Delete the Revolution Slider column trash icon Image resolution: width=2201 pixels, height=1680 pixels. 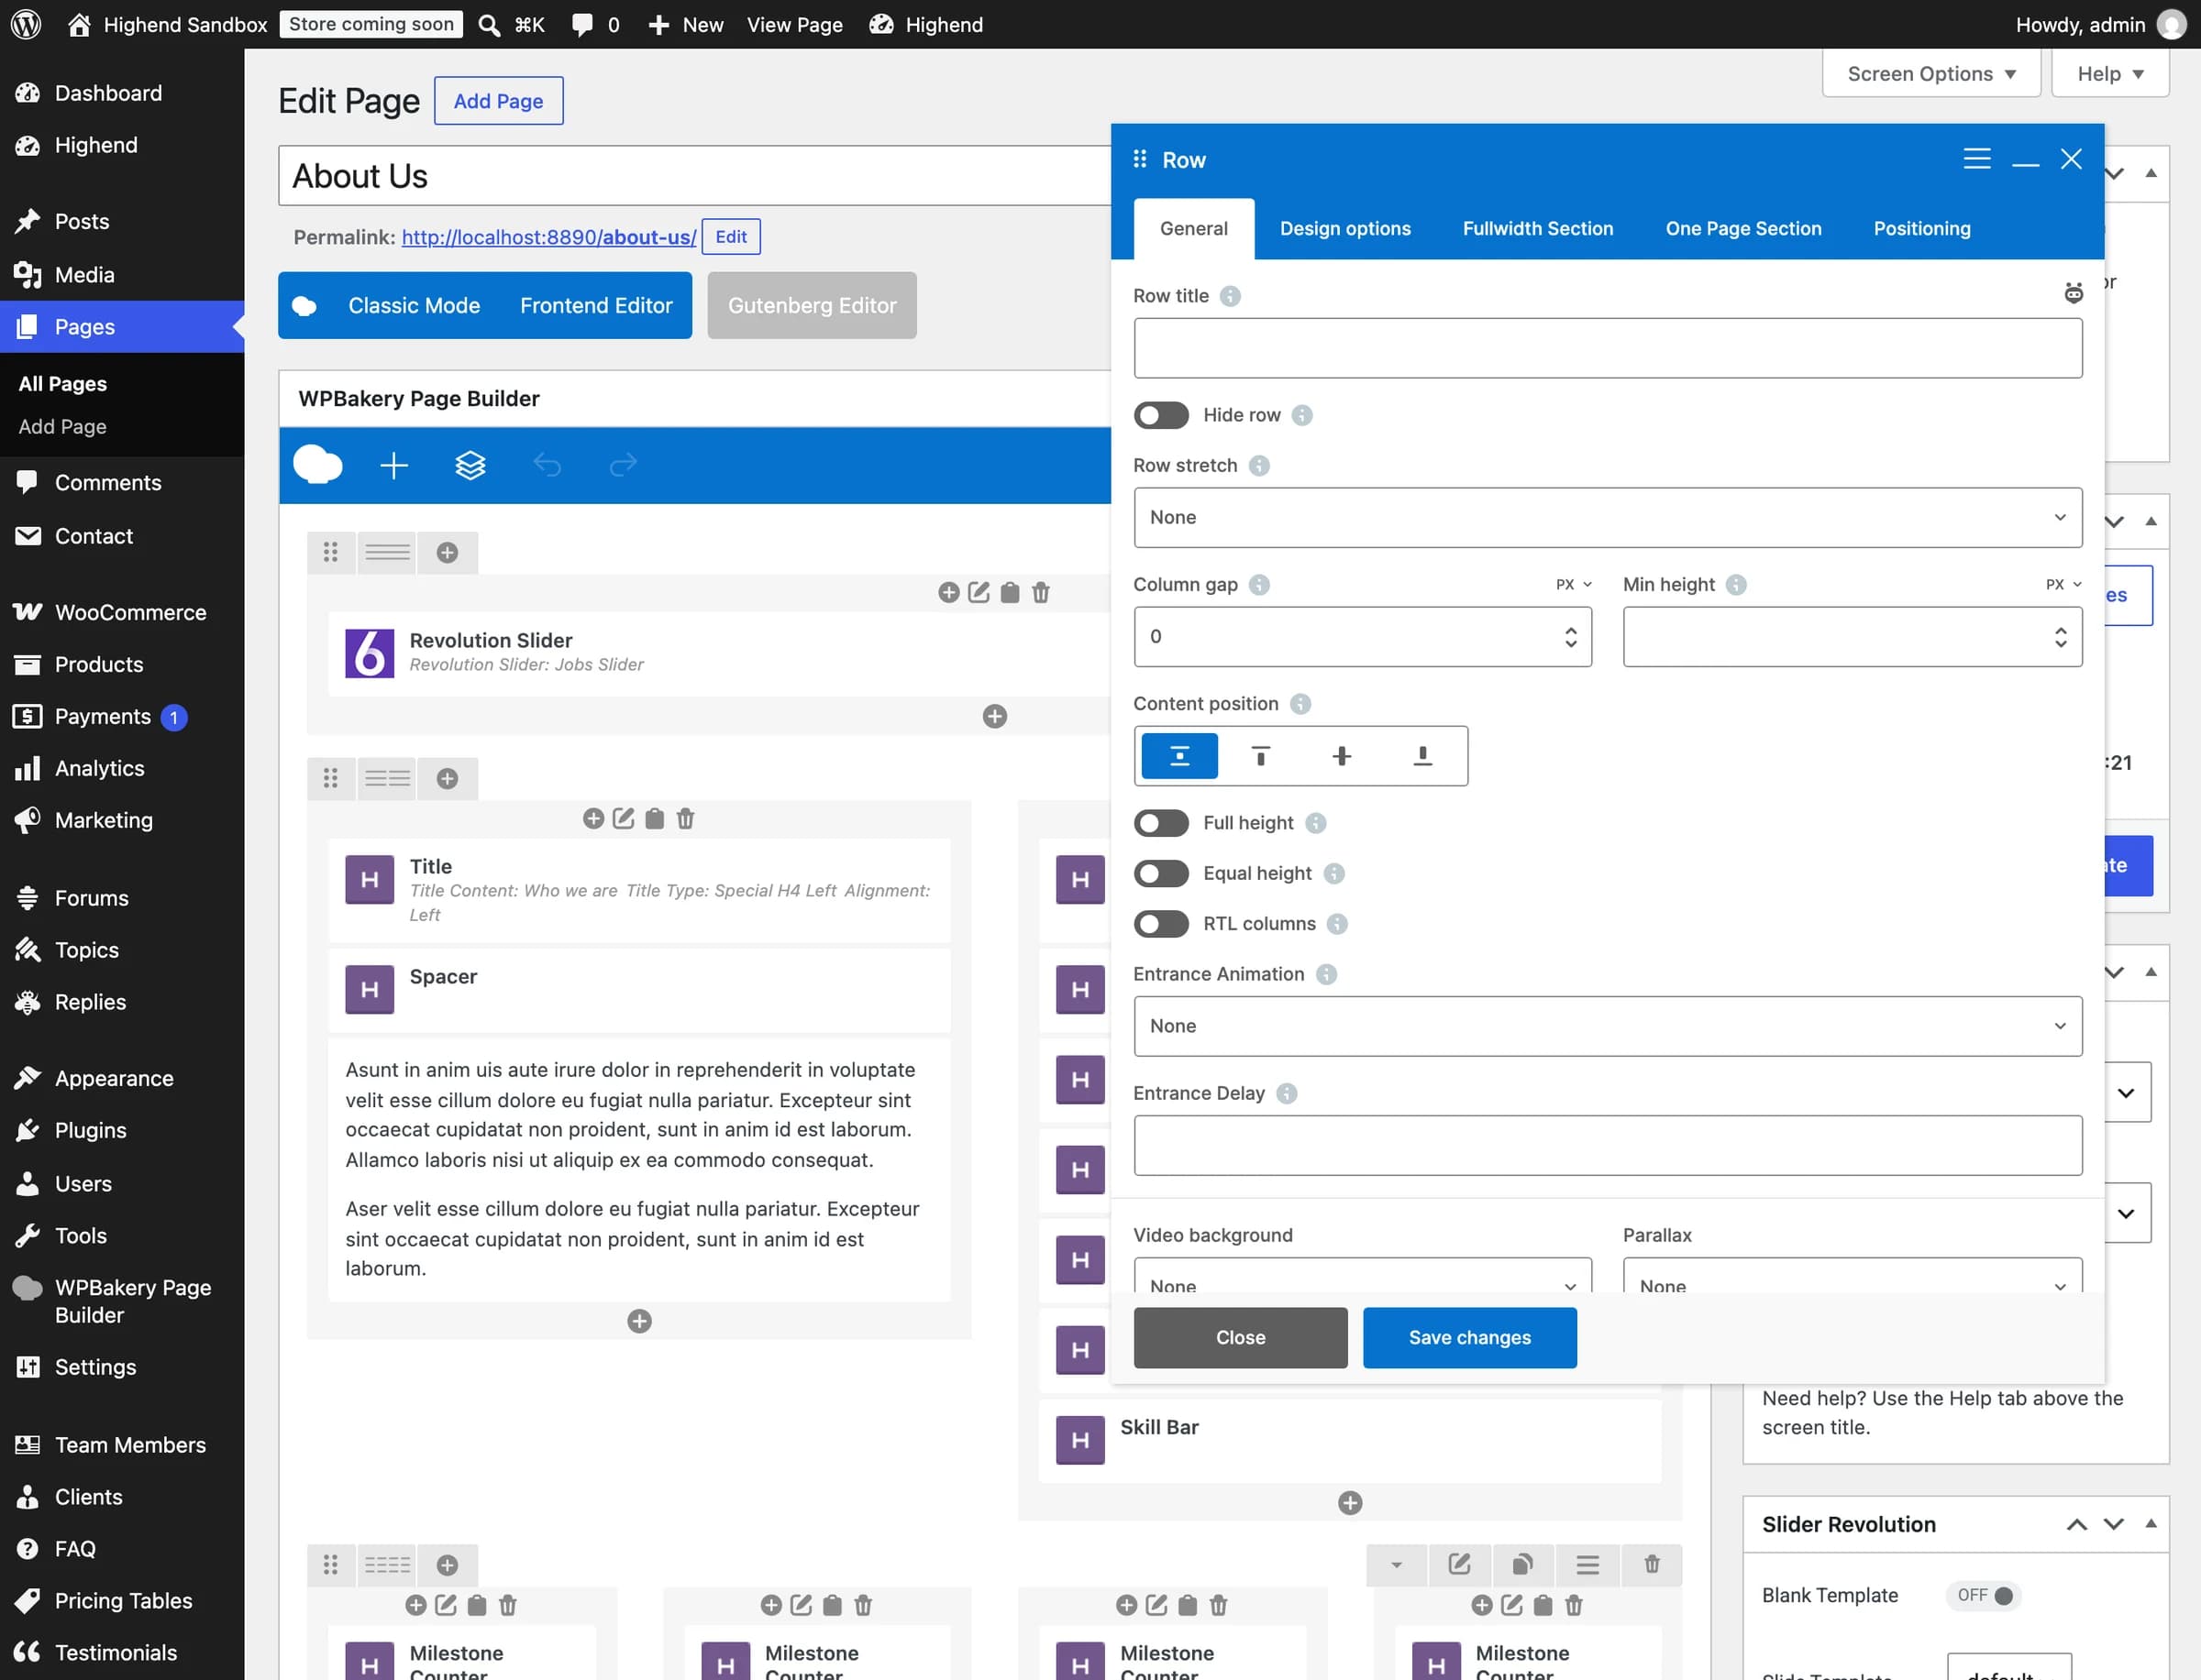pos(1041,593)
